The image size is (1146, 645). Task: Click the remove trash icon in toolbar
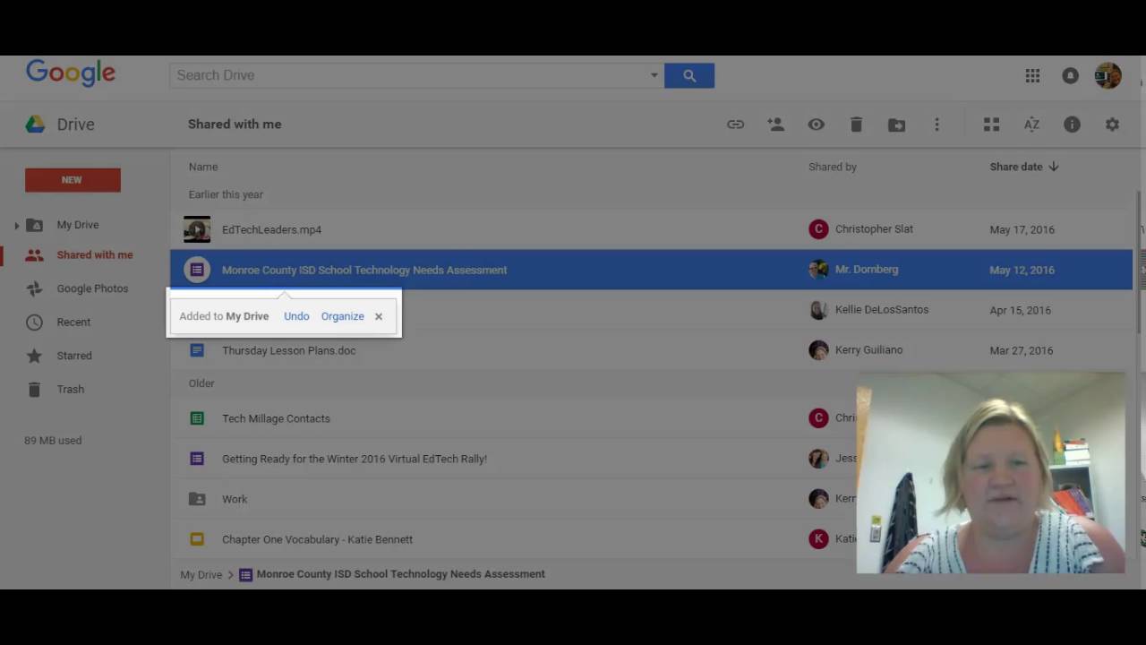click(x=856, y=125)
